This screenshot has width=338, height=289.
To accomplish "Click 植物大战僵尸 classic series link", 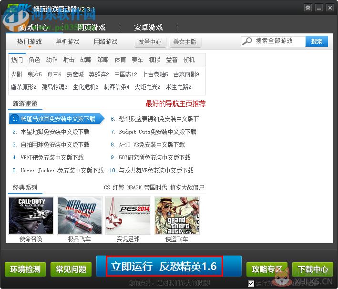I will (x=187, y=187).
